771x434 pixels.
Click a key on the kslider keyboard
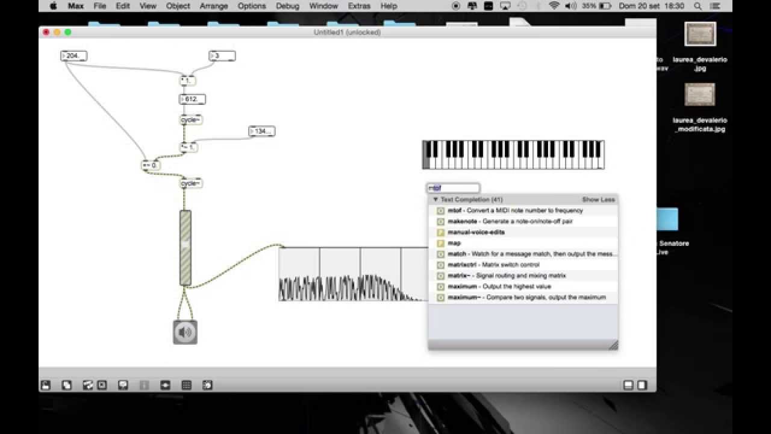513,155
